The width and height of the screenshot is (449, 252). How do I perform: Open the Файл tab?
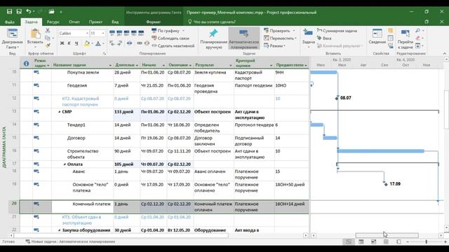tap(10, 22)
